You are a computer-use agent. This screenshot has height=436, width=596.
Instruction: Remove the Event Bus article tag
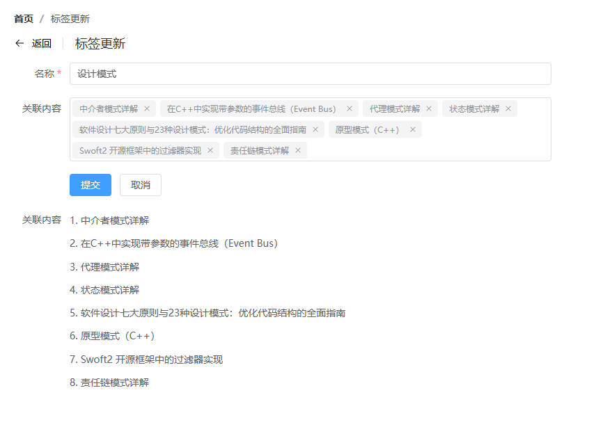click(350, 109)
